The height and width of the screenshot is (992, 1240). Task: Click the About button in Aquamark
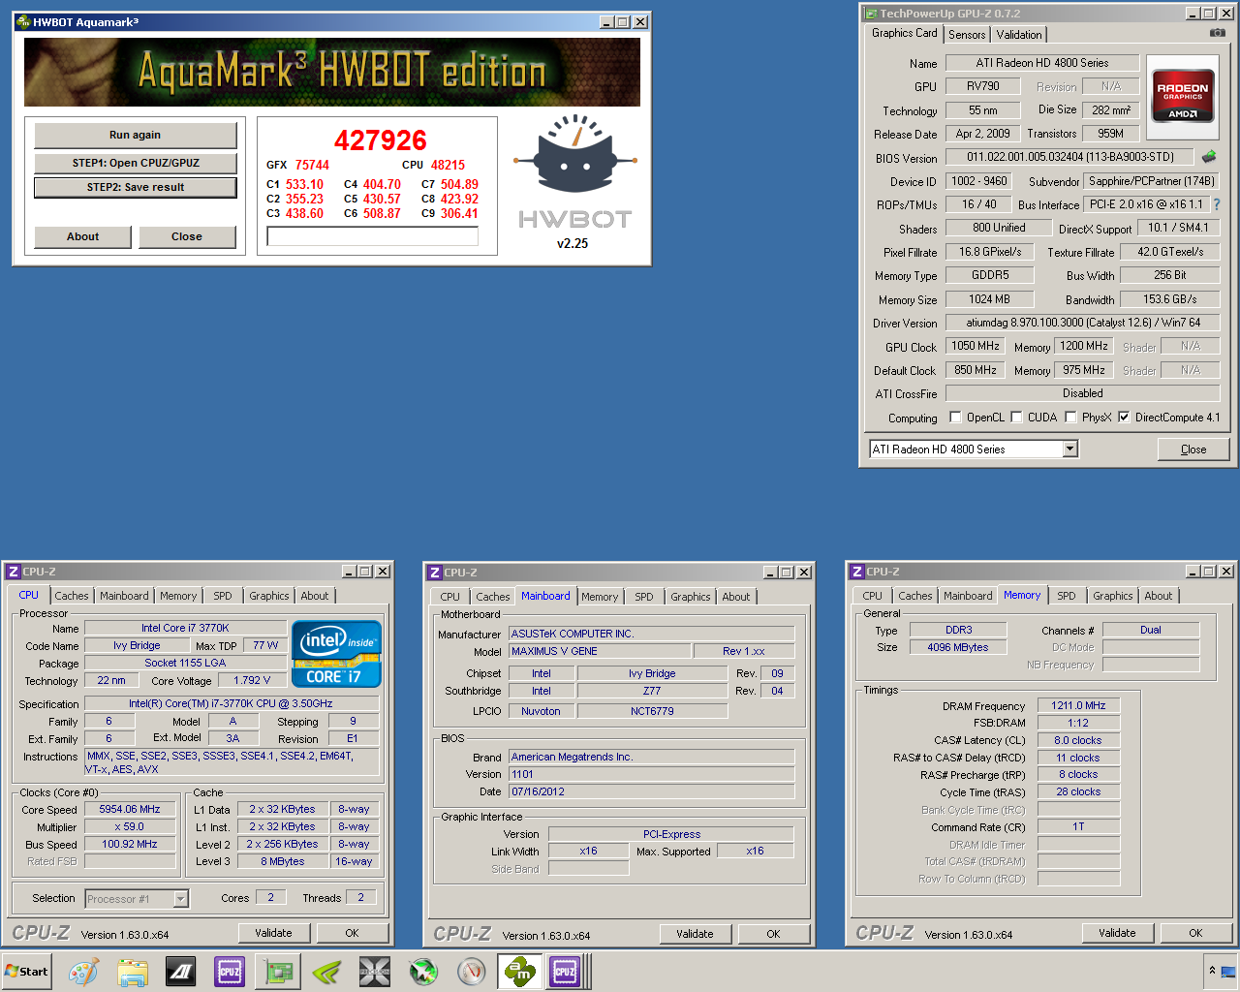tap(83, 236)
